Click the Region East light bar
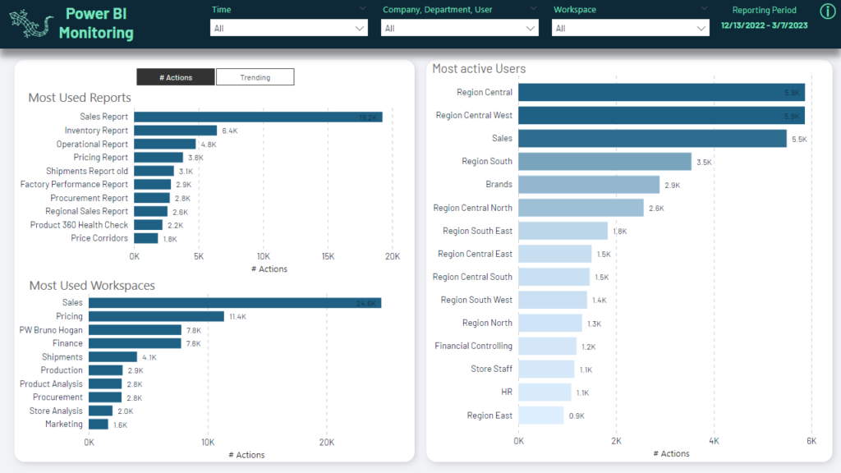841x473 pixels. (540, 415)
